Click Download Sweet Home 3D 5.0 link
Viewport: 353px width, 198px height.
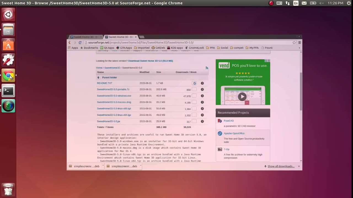[151, 61]
